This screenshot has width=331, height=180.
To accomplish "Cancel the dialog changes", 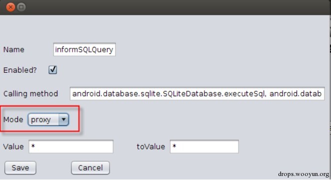I will pos(90,168).
